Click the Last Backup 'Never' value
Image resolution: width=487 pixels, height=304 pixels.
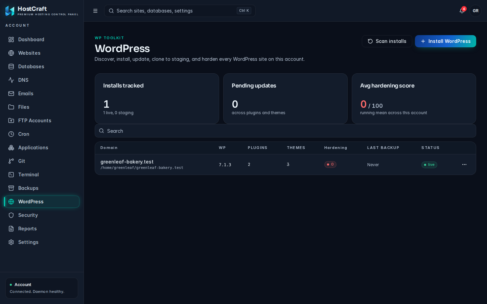[373, 165]
